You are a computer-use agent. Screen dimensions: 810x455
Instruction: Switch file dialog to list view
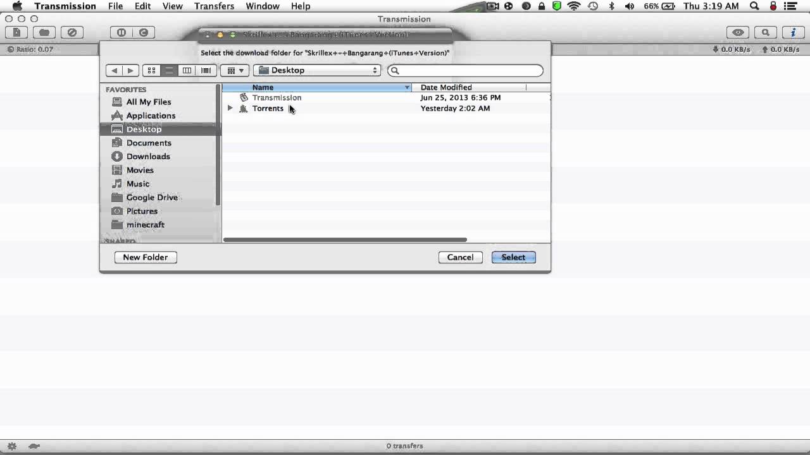169,71
